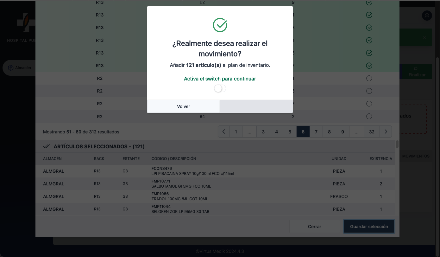The width and height of the screenshot is (440, 257).
Task: Click the double-check selected articles icon
Action: 47,146
